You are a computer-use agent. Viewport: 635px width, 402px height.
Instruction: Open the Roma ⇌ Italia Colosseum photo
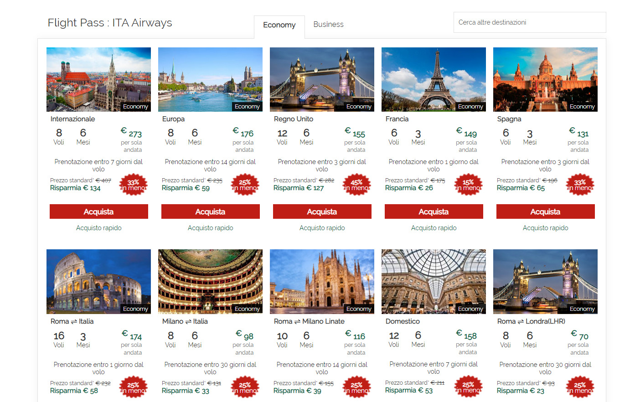point(98,282)
